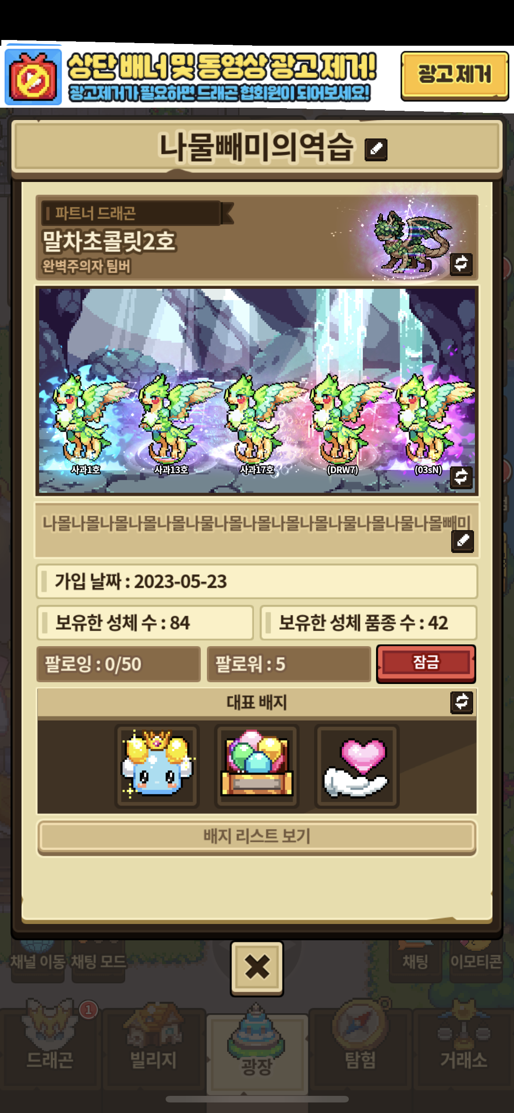Edit the nickname with pencil icon
514x1113 pixels.
click(x=376, y=149)
